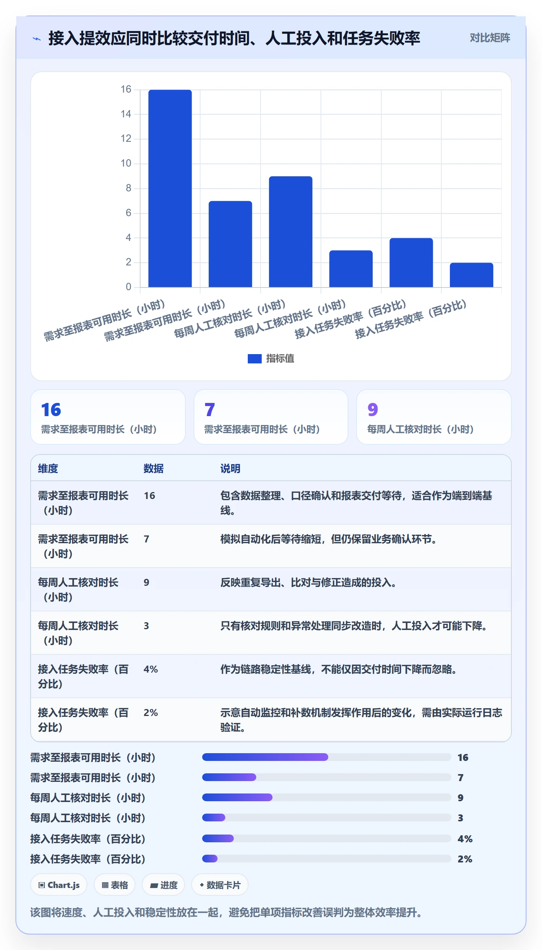Screen dimensions: 542x950
Task: Click description starting 模拟自动化后等待缩短
Action: [x=329, y=539]
